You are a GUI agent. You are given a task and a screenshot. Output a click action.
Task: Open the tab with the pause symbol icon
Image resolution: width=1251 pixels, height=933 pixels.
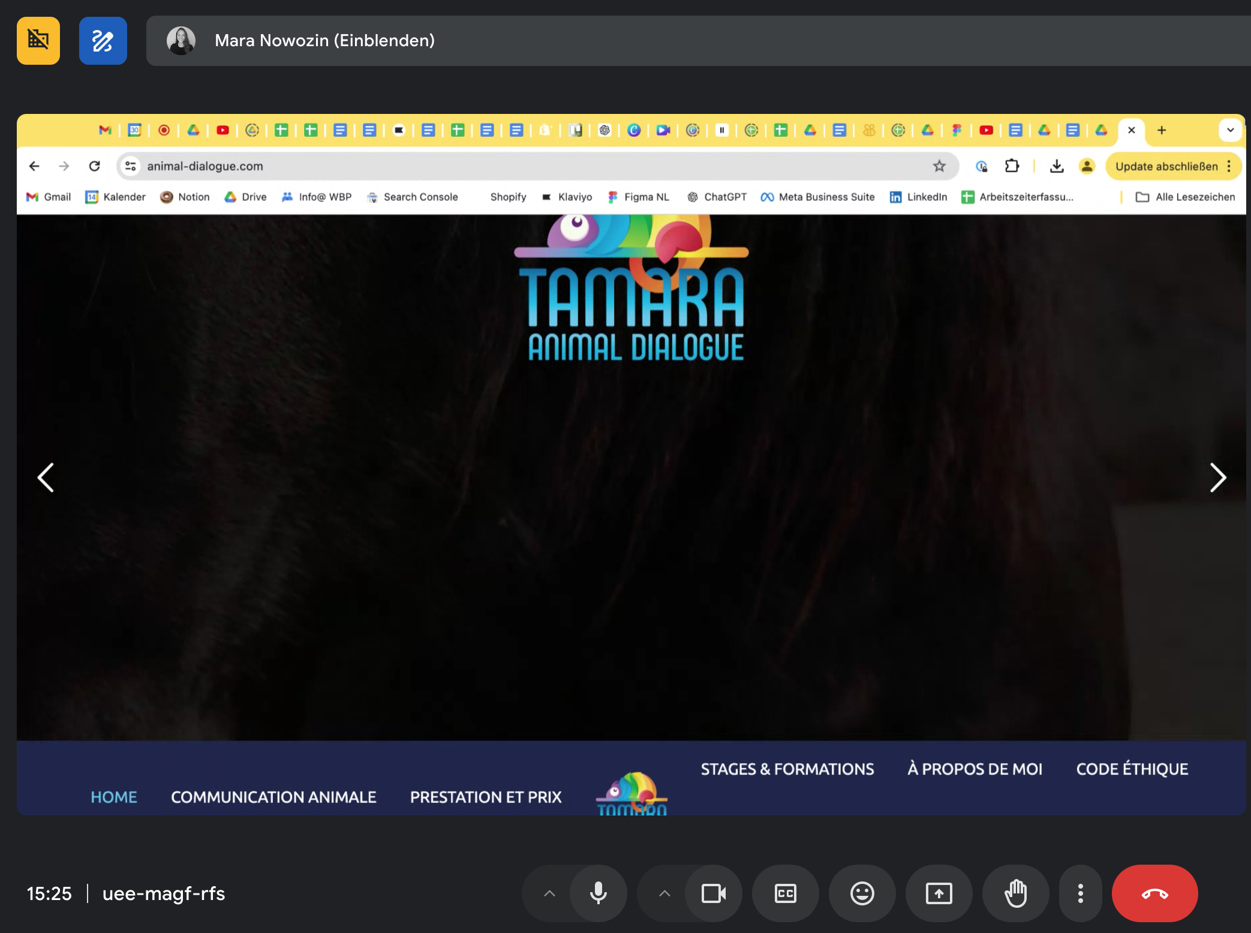click(x=722, y=130)
